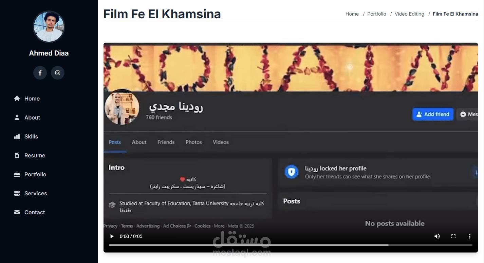Follow the Portfolio breadcrumb link

point(377,14)
